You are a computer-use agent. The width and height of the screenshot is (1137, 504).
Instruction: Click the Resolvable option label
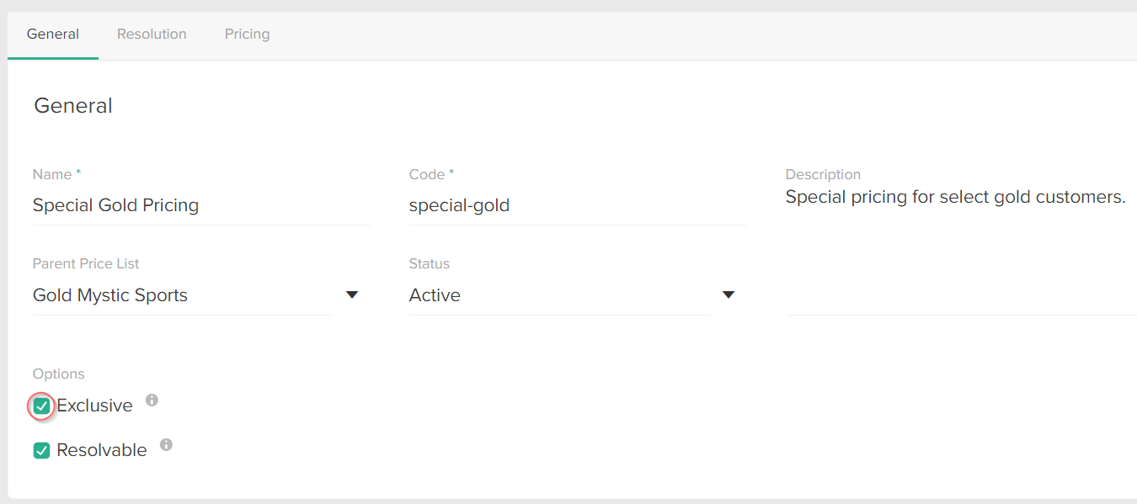click(102, 449)
